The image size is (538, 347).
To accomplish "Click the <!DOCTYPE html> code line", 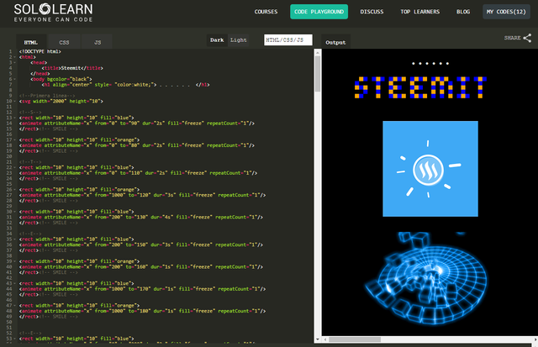I will pyautogui.click(x=40, y=51).
